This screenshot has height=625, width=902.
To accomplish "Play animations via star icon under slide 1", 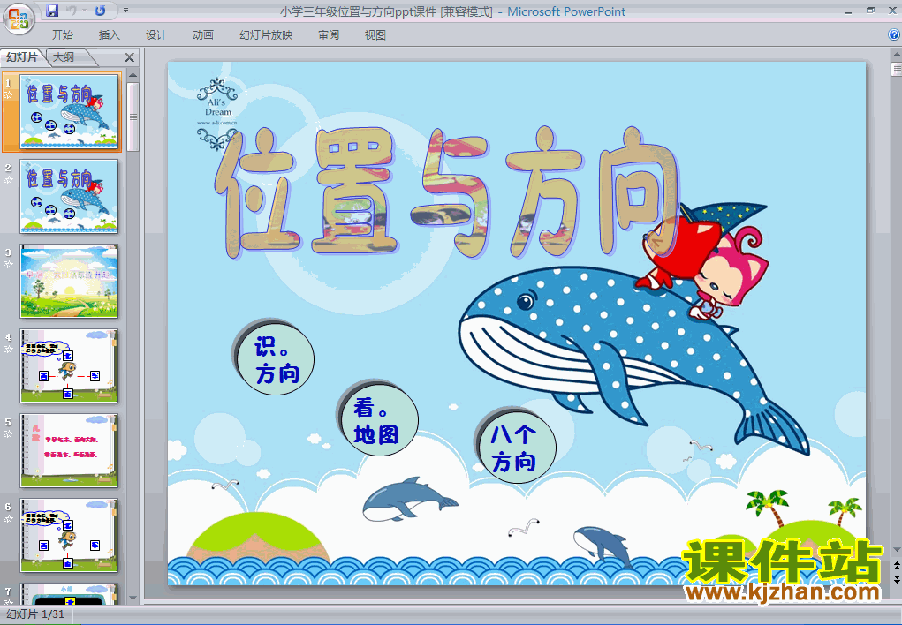I will coord(8,94).
